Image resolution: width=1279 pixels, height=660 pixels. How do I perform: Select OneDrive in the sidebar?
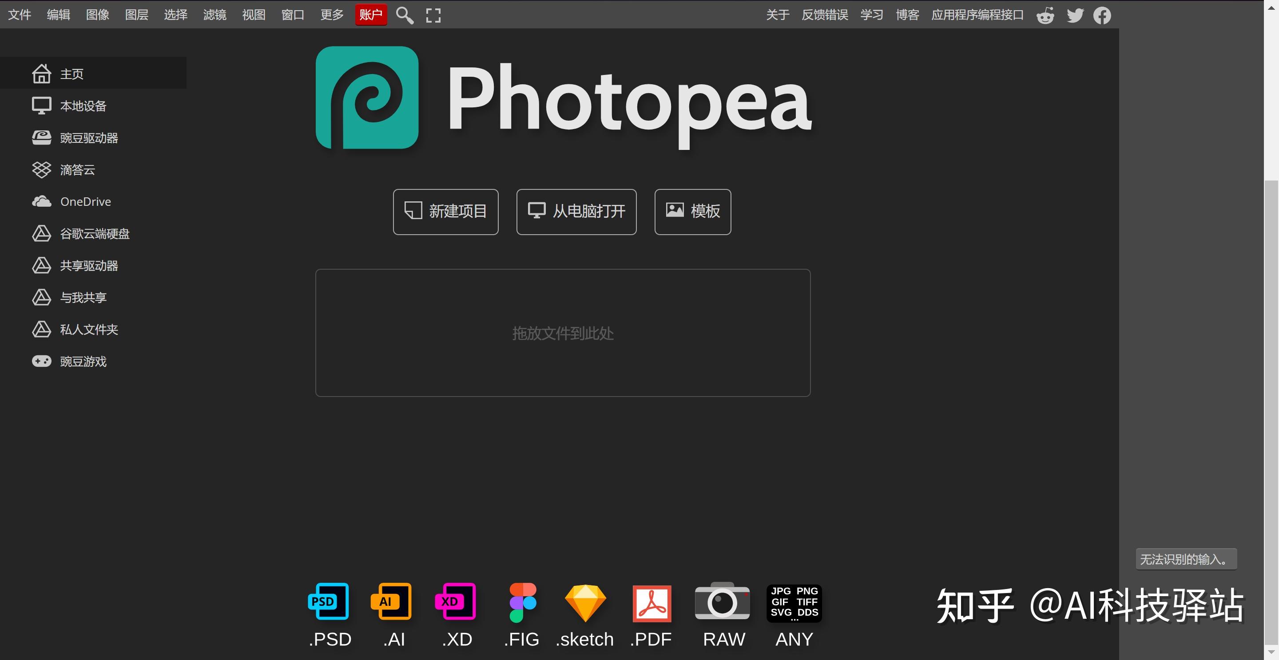[93, 201]
